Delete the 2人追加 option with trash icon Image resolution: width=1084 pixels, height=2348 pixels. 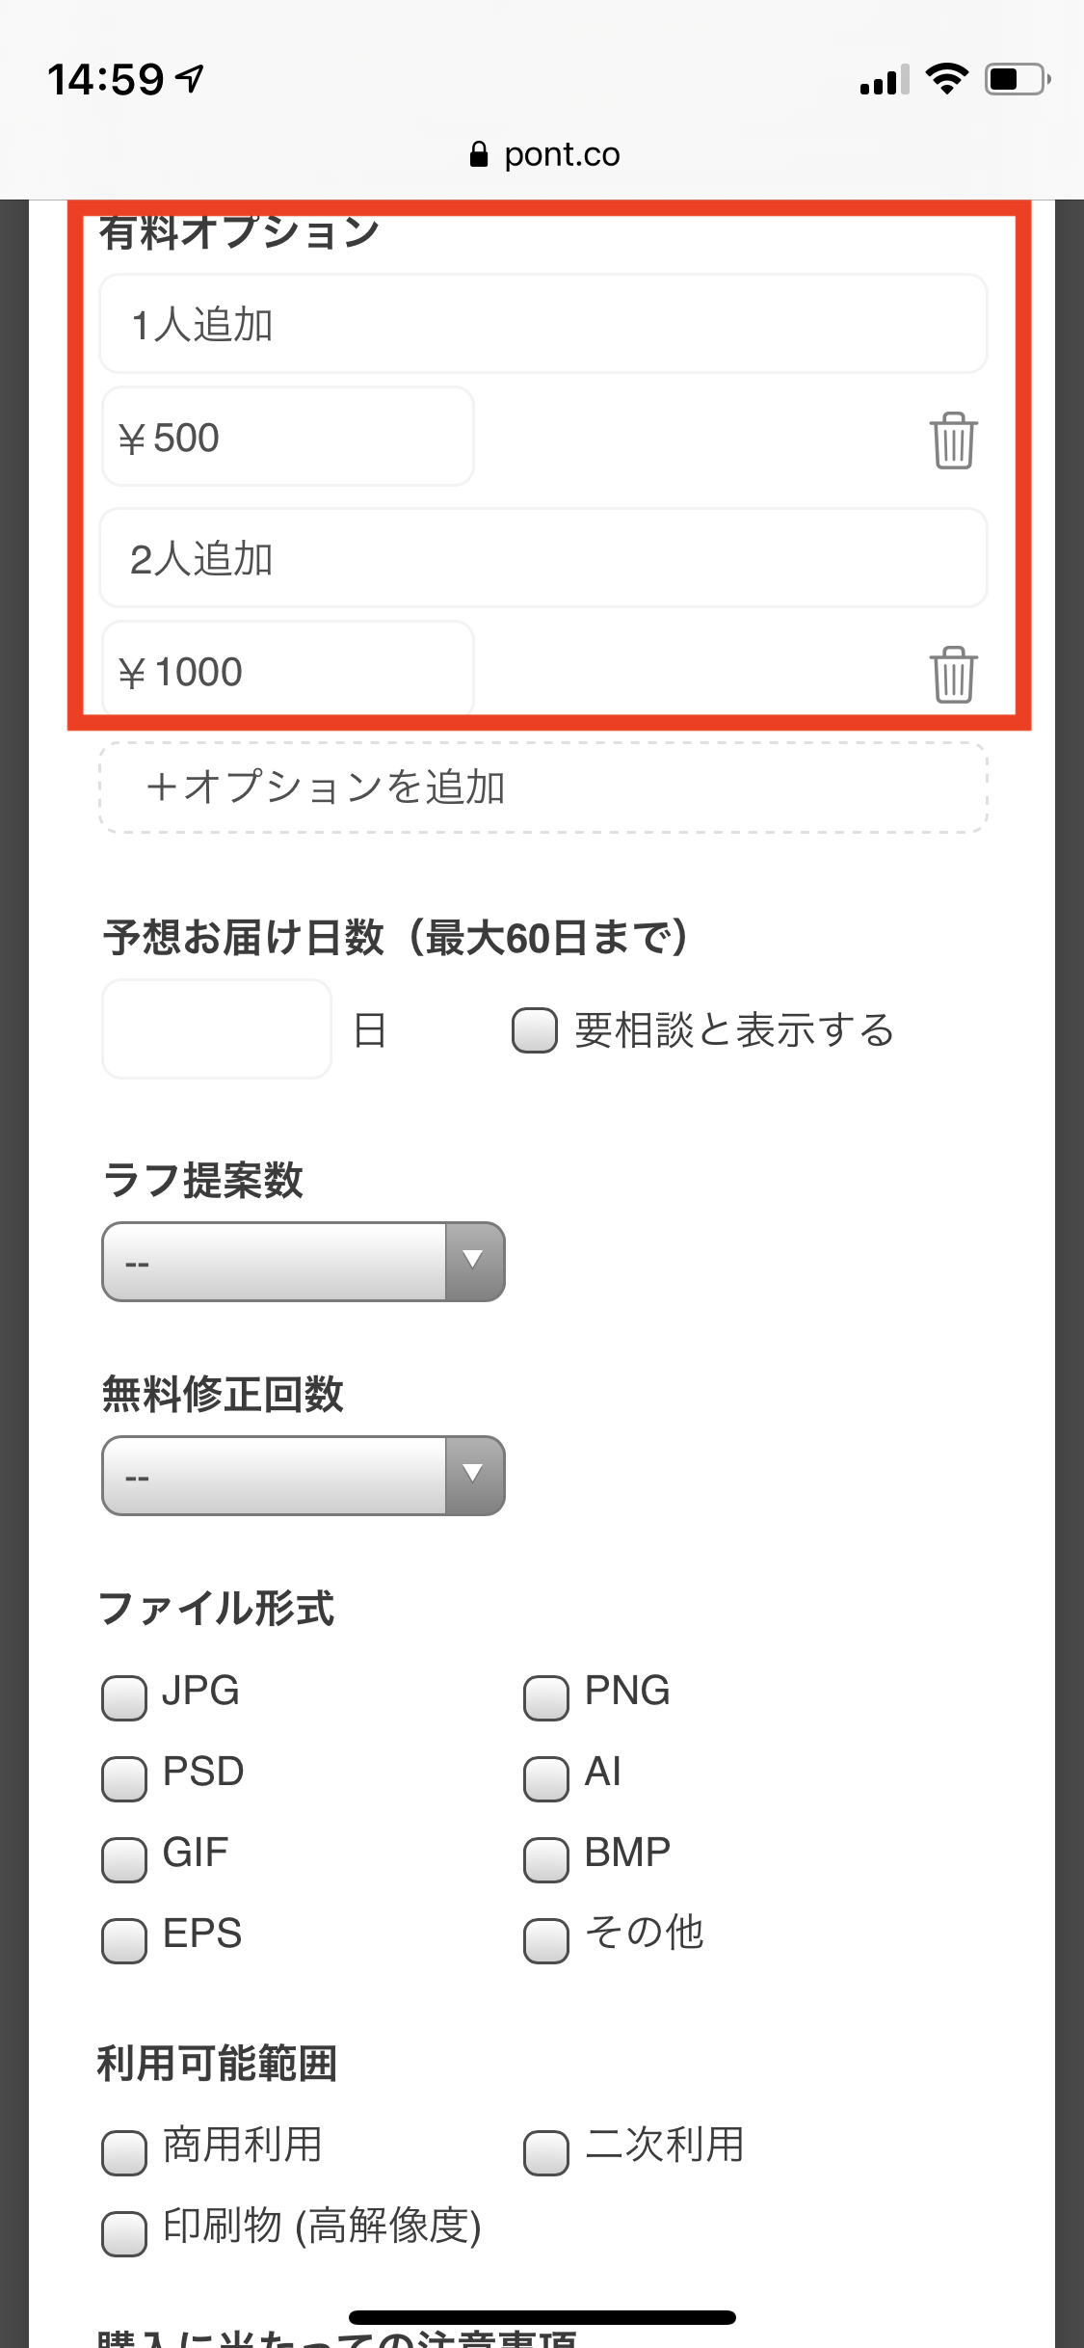point(953,674)
